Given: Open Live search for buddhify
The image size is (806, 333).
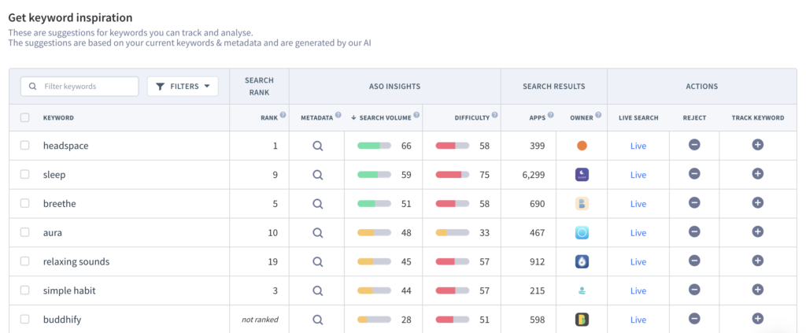Looking at the screenshot, I should (638, 320).
